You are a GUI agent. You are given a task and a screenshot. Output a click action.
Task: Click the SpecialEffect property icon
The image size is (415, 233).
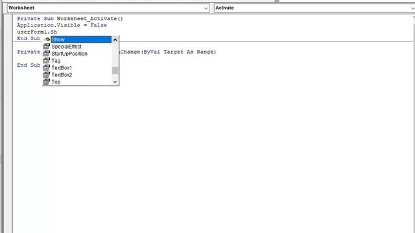tap(46, 47)
